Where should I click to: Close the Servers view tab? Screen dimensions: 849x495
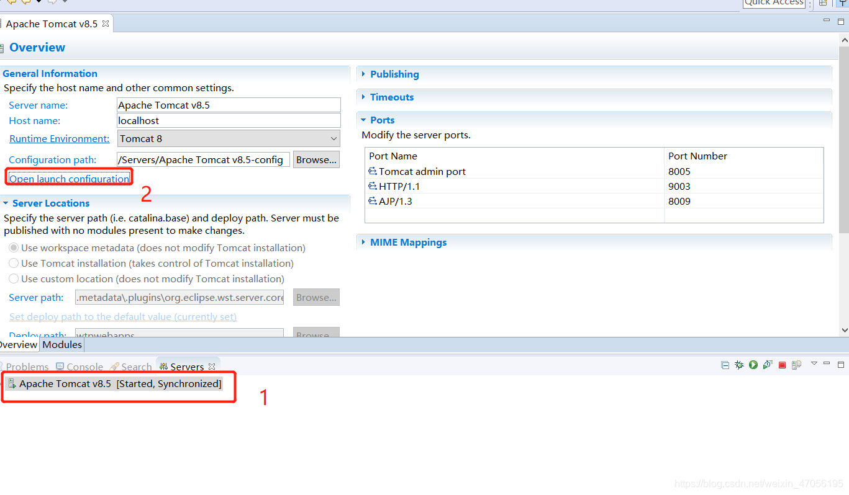tap(212, 367)
